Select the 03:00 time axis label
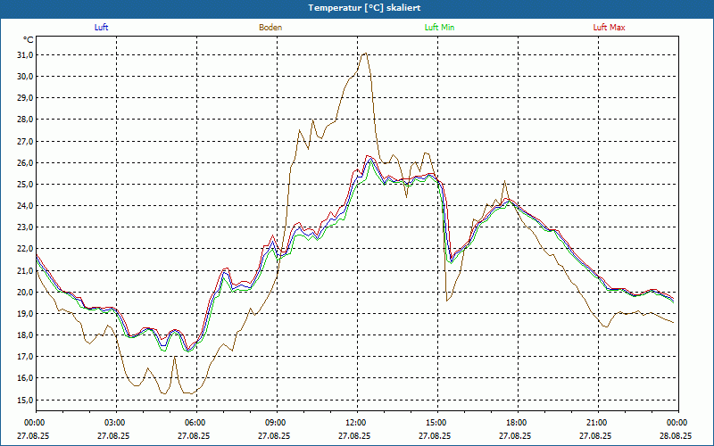The image size is (714, 446). (x=115, y=423)
